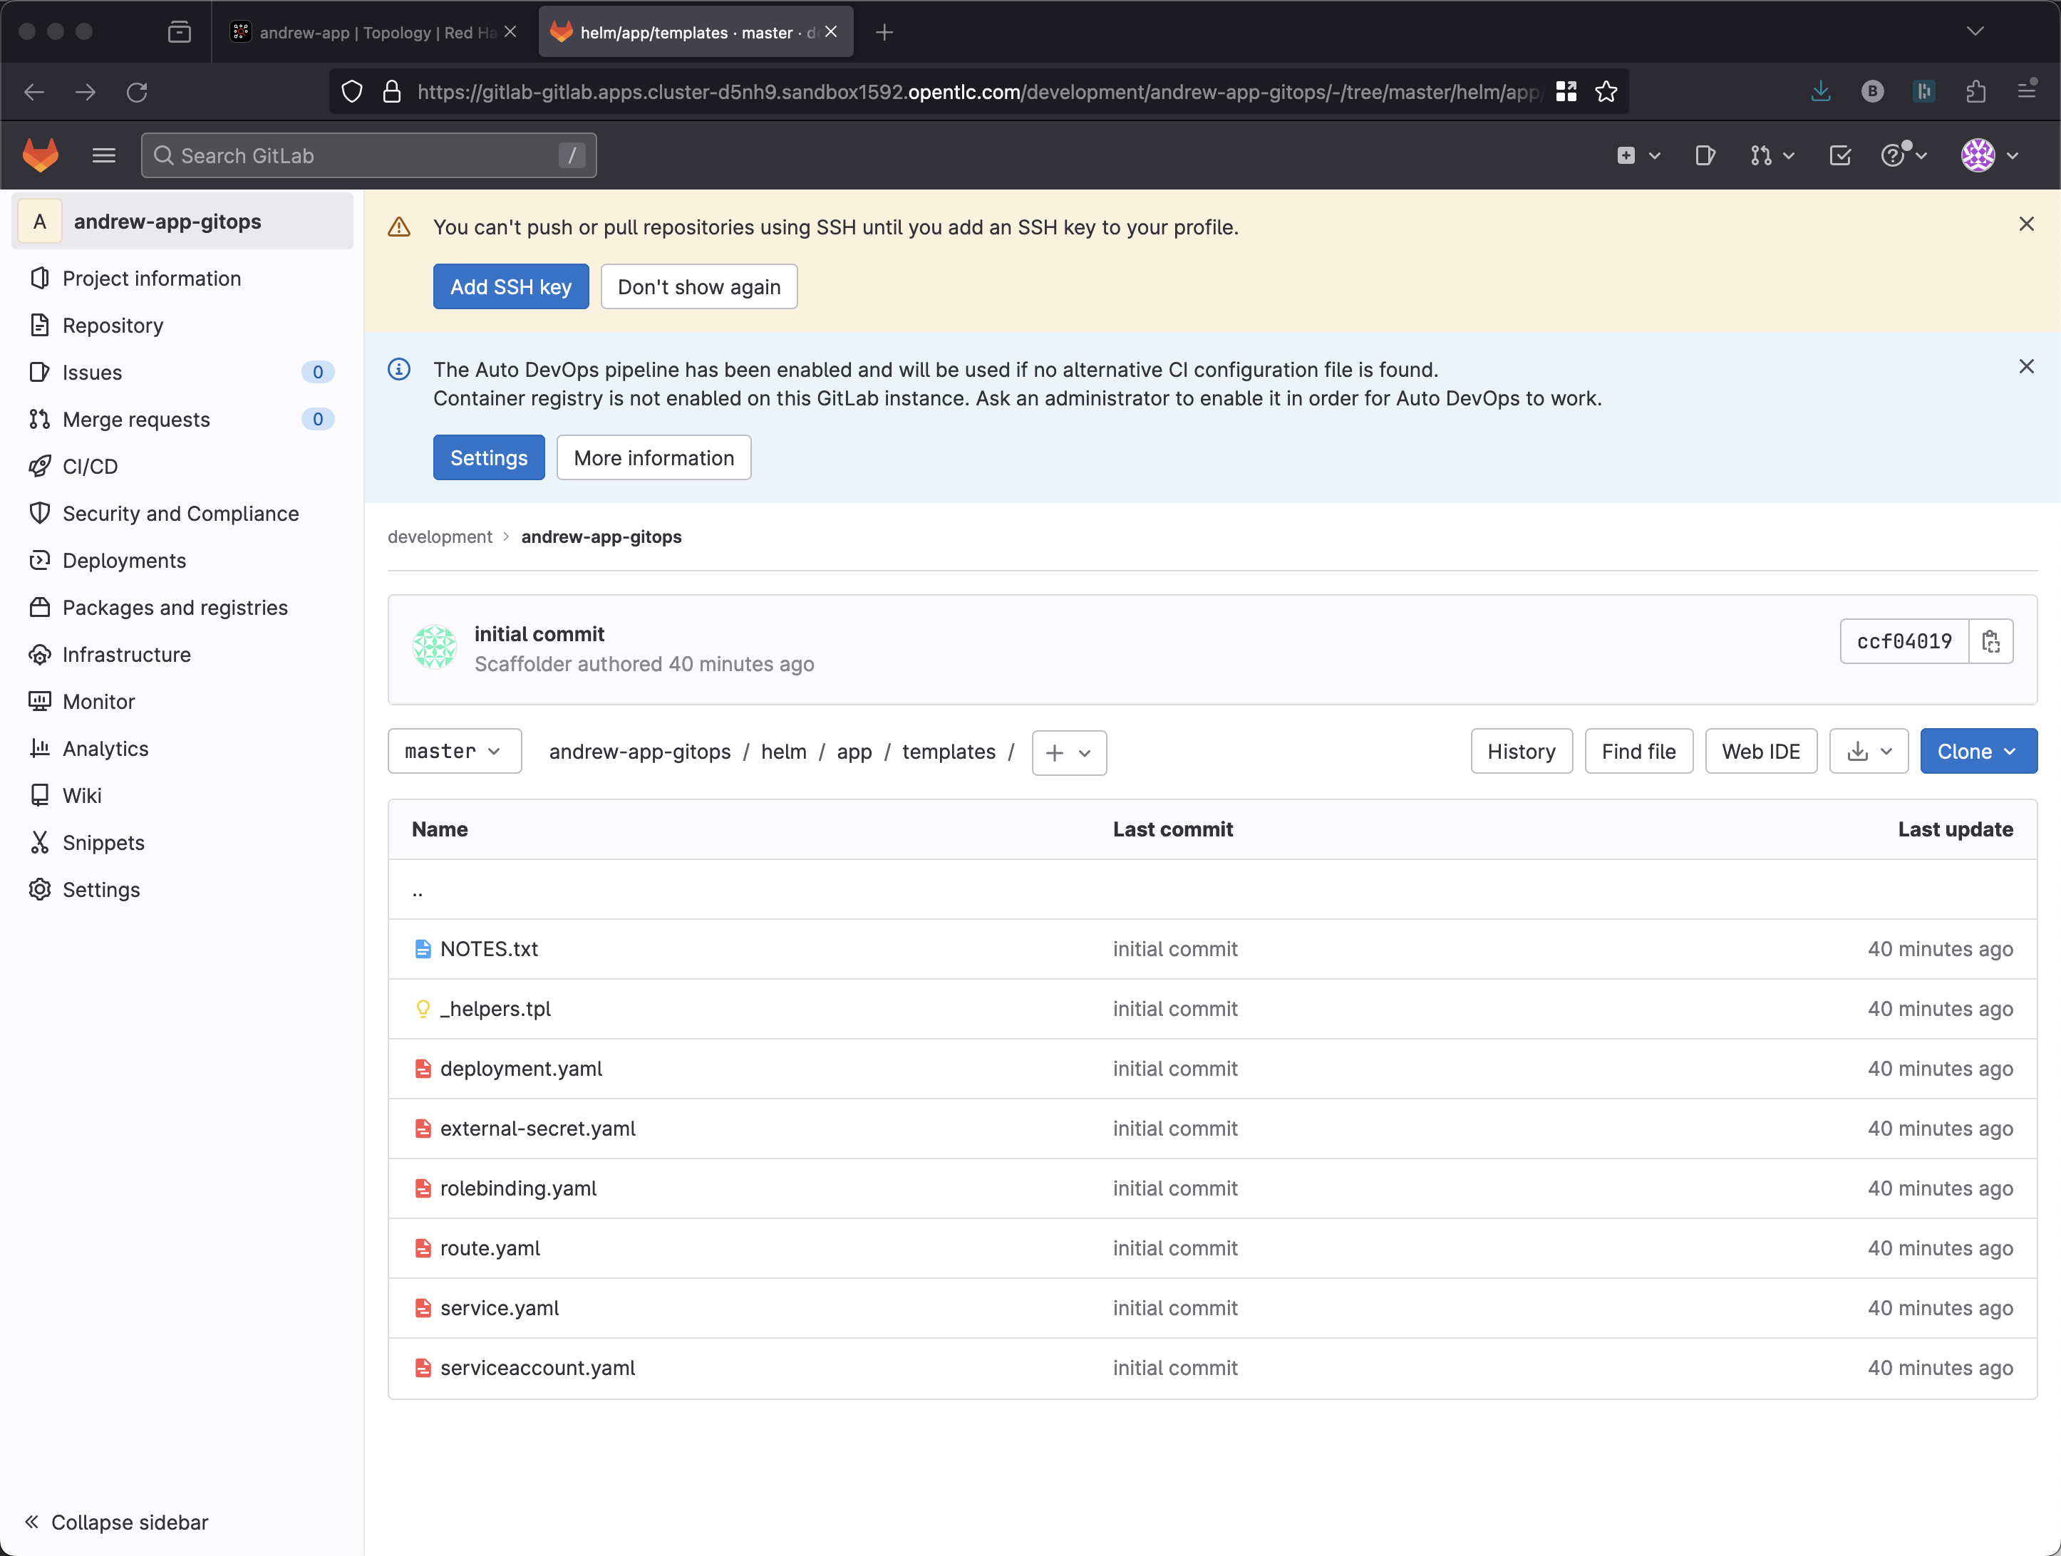This screenshot has height=1556, width=2061.
Task: Open CI/CD in the sidebar
Action: [x=90, y=466]
